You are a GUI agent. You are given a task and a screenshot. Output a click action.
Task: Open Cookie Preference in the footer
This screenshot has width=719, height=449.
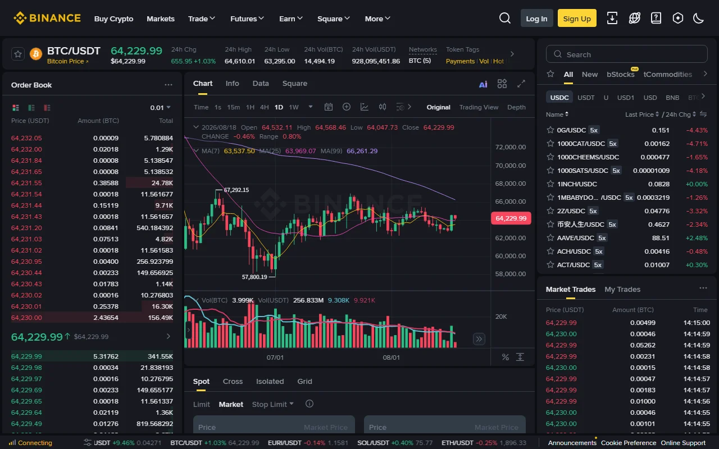(628, 443)
